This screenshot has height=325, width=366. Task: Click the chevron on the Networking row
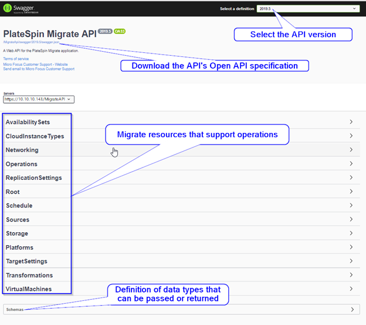point(351,150)
